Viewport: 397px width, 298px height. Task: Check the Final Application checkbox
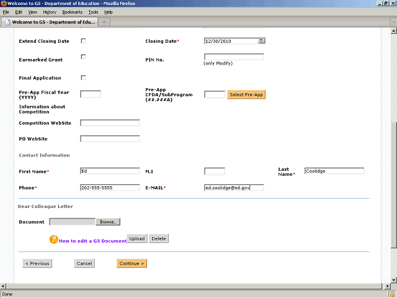(83, 78)
